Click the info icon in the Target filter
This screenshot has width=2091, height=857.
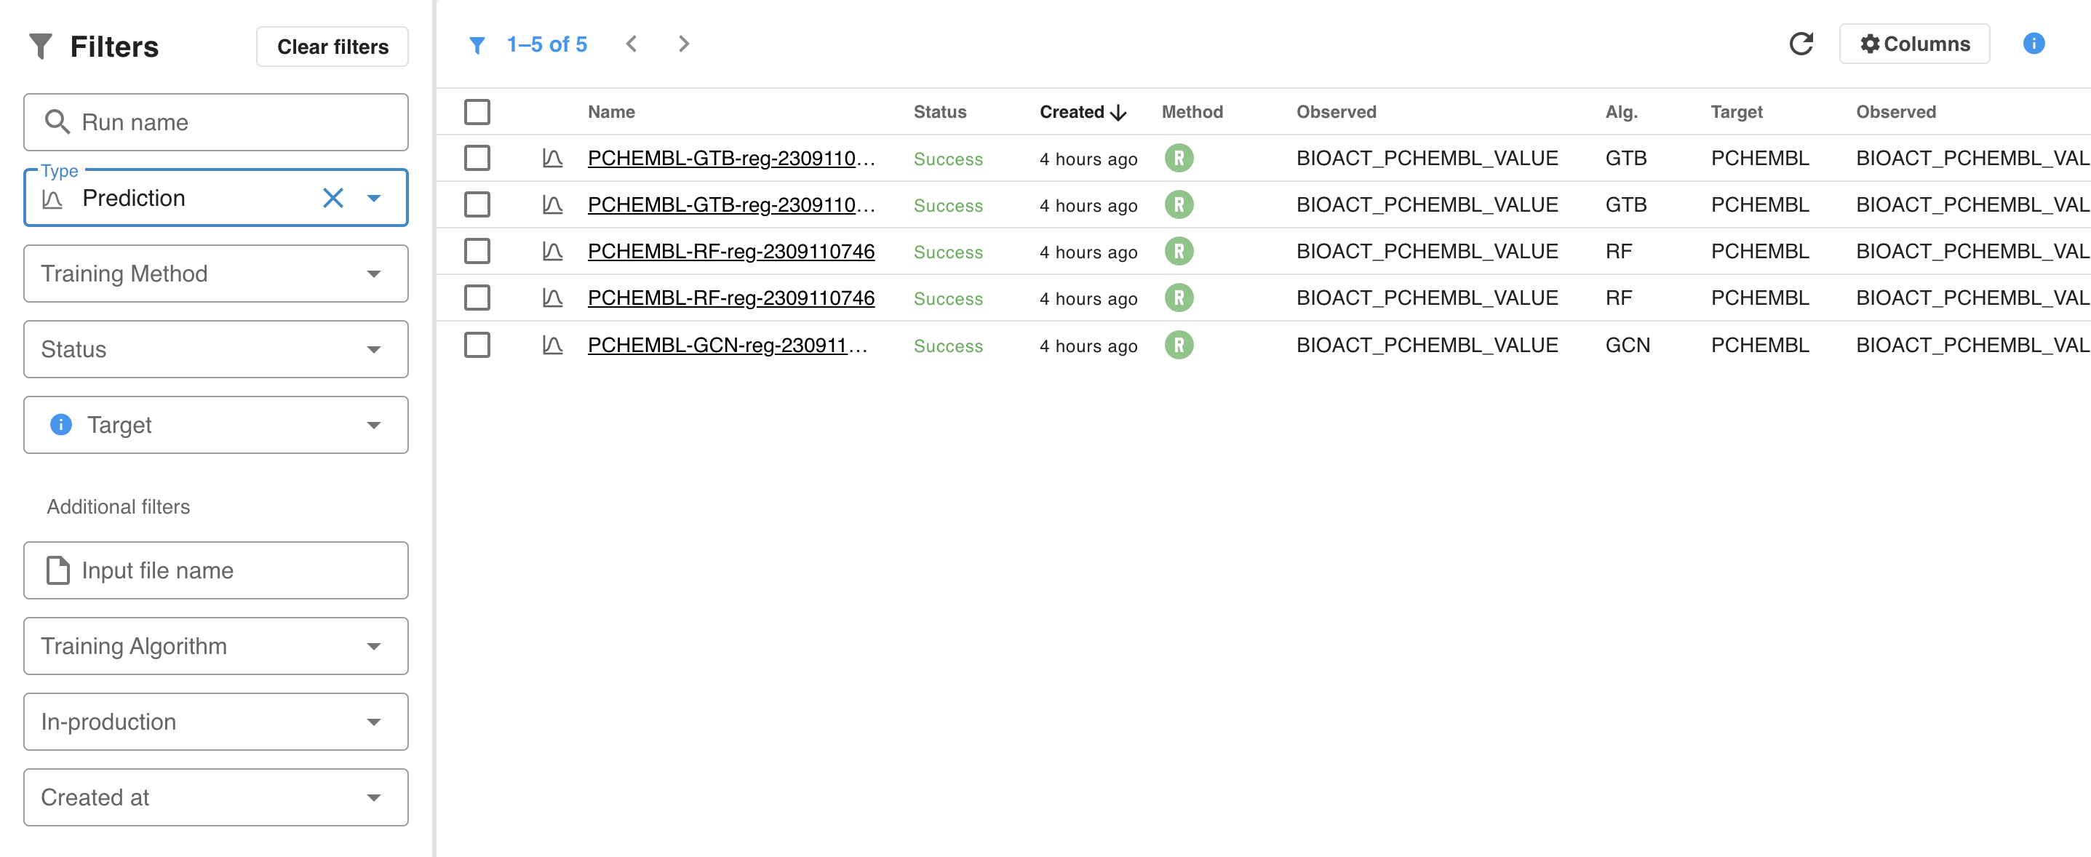pos(61,424)
